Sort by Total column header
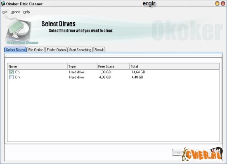The height and width of the screenshot is (164, 227). (174, 66)
